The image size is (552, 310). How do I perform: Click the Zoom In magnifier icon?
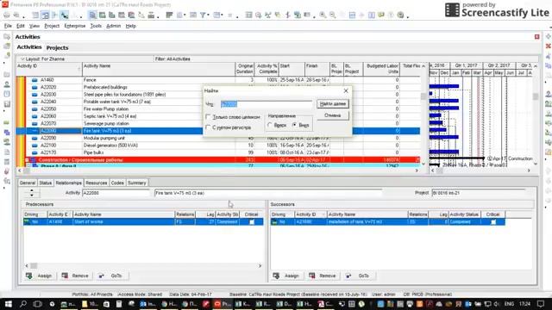tap(323, 15)
